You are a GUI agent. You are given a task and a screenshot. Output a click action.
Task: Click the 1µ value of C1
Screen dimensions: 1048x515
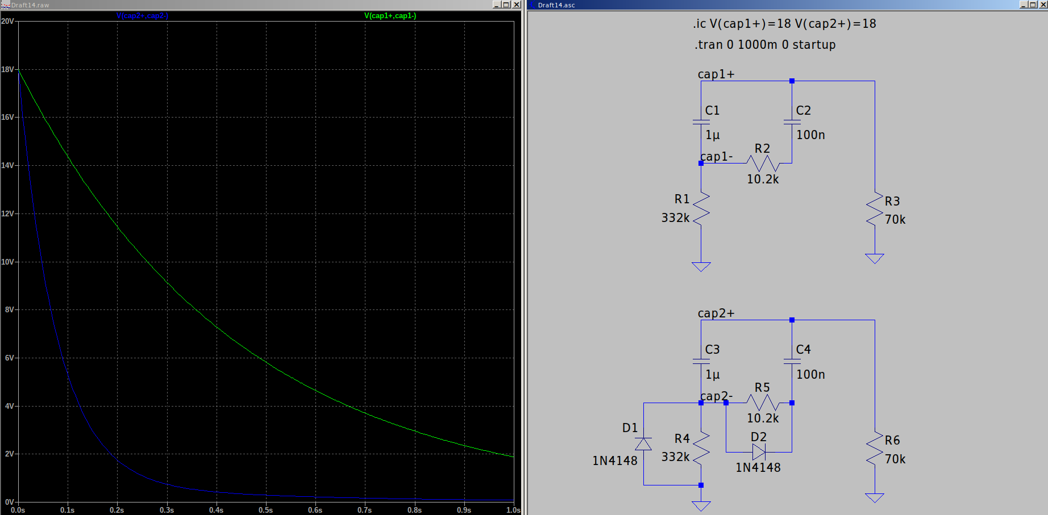(713, 136)
